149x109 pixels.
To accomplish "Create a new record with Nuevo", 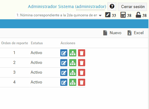I will pos(112,33).
